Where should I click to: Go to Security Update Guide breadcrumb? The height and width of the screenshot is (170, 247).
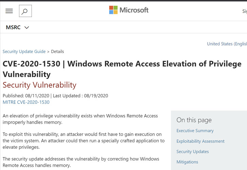[x=24, y=52]
